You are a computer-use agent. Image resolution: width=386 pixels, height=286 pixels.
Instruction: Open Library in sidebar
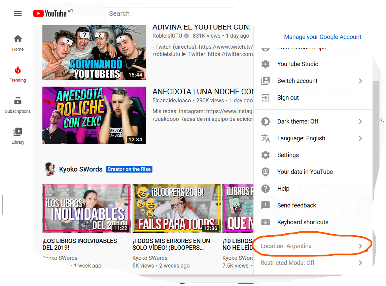pos(18,136)
